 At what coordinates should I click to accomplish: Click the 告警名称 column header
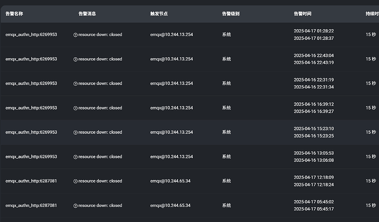[x=14, y=14]
